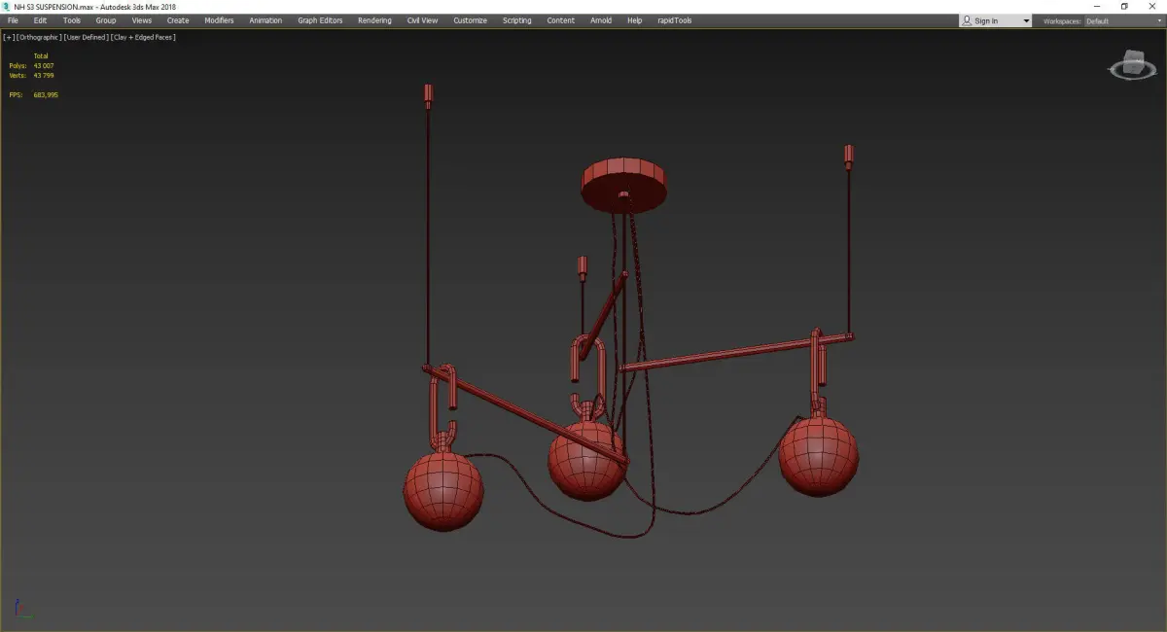Click the Clay + Edged Faces label
1167x632 pixels.
143,37
